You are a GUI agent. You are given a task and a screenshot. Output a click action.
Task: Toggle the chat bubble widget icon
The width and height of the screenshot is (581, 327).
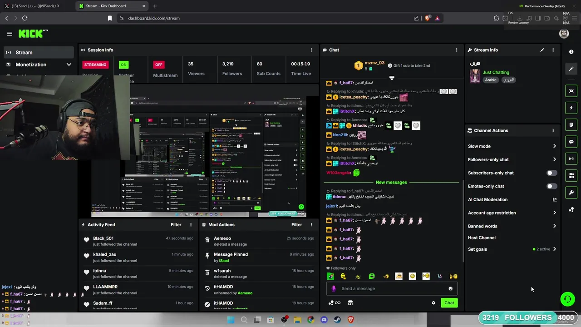(571, 142)
